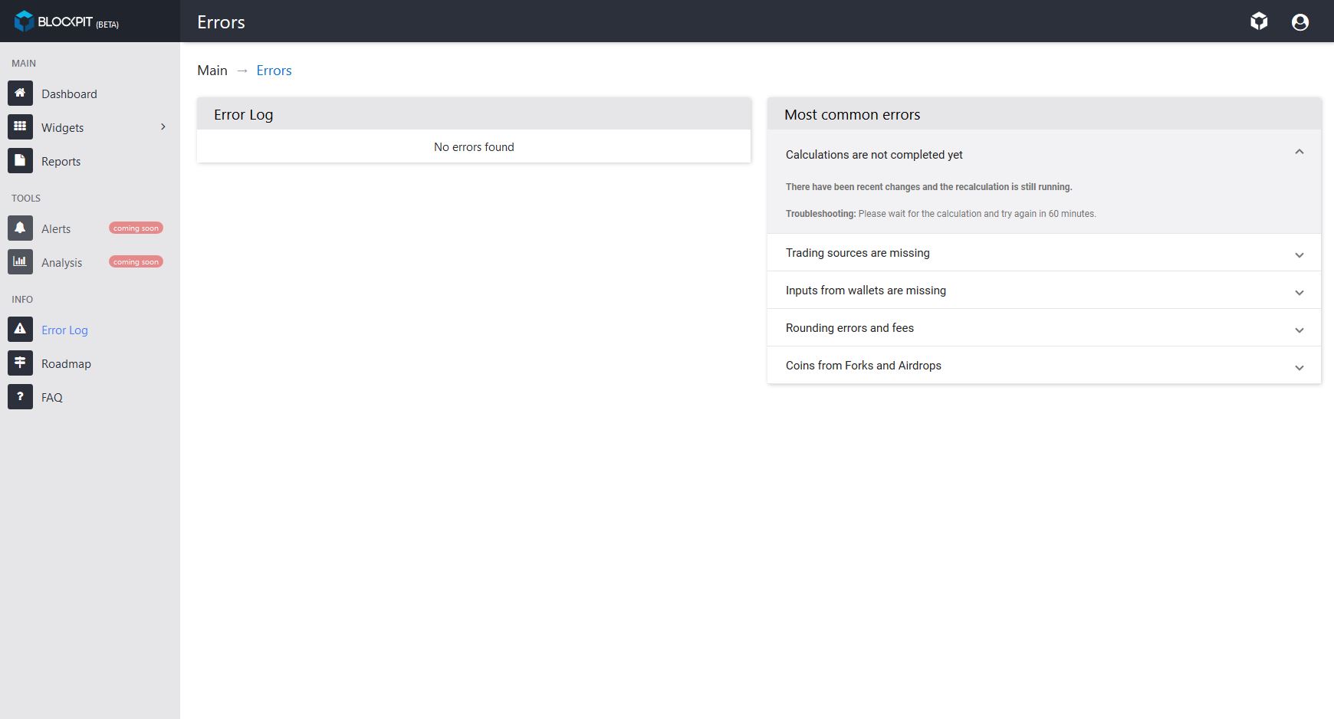The image size is (1334, 719).
Task: Expand 'Coins from Forks and Airdrops' chevron
Action: click(1299, 368)
